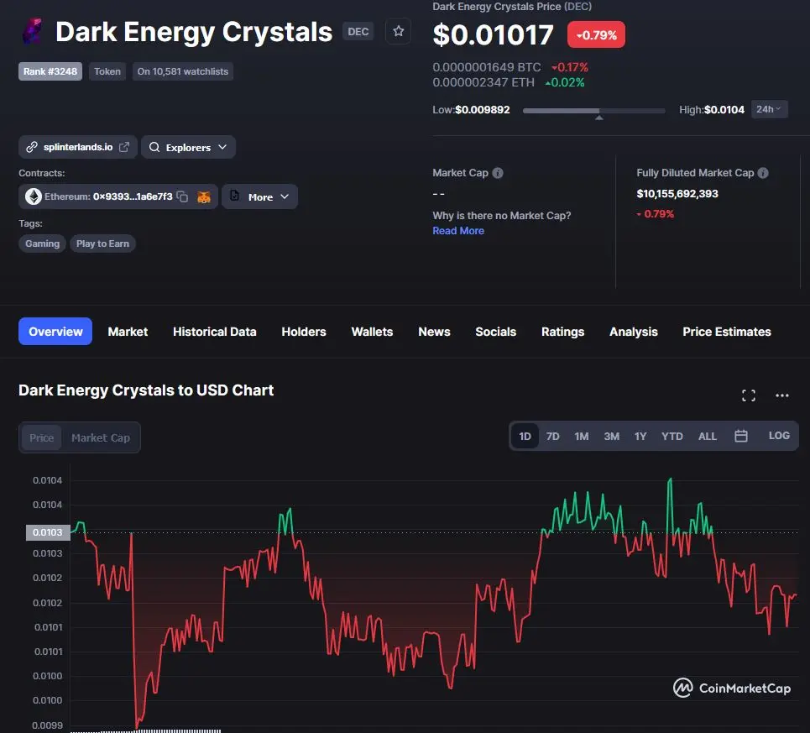Open chart three-dot options menu
Screen dimensions: 810x733
pyautogui.click(x=782, y=395)
